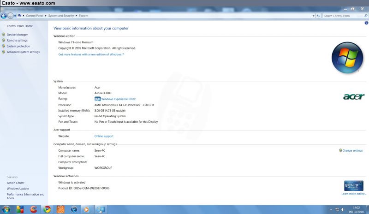369x214 pixels.
Task: Click the shield icon next to Device Manager
Action: point(4,35)
